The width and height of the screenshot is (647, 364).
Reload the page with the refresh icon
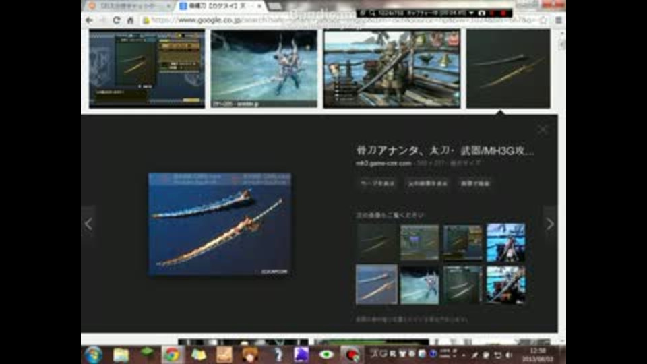click(117, 20)
